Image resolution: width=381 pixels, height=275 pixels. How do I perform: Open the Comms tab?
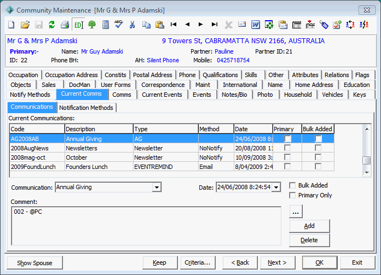(122, 95)
